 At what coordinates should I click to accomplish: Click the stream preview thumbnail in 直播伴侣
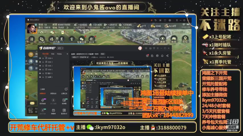click(x=121, y=89)
